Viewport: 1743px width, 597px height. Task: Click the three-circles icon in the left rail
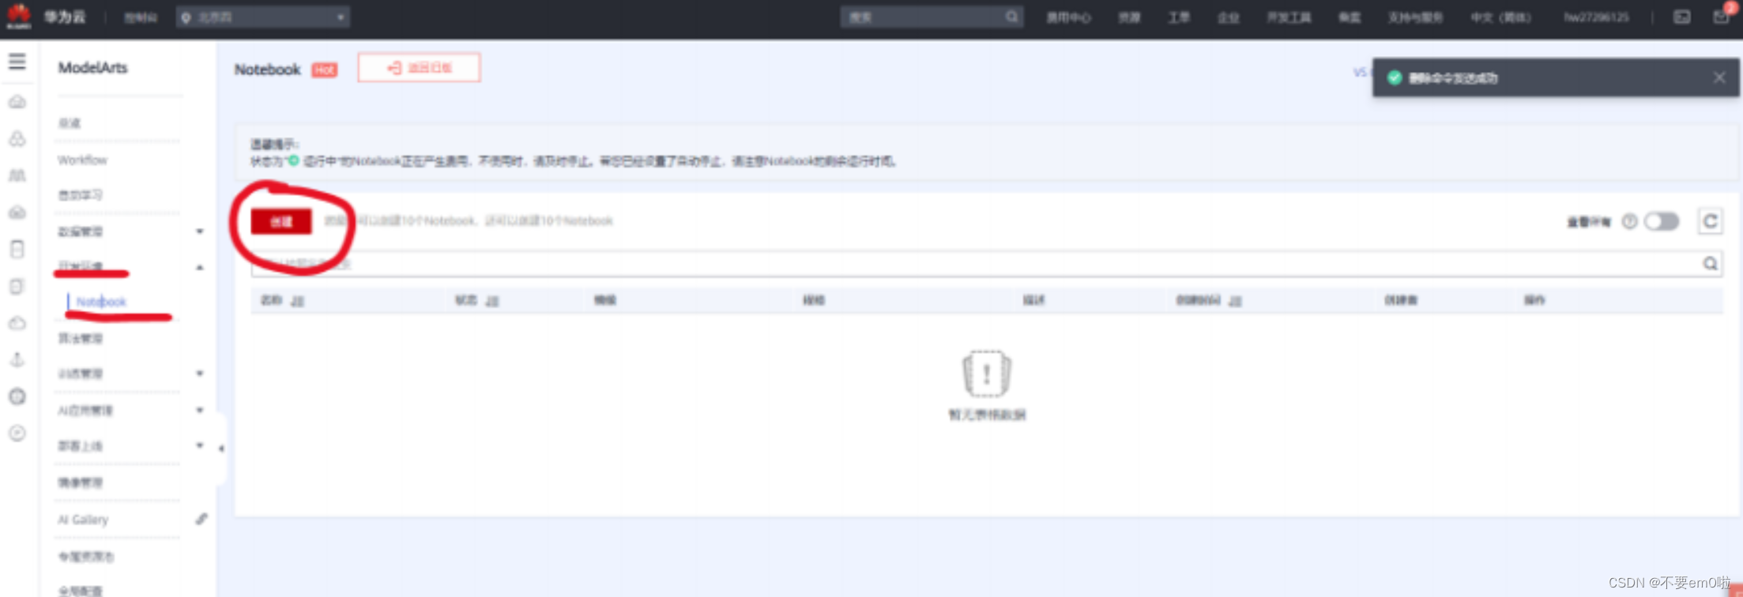point(17,139)
